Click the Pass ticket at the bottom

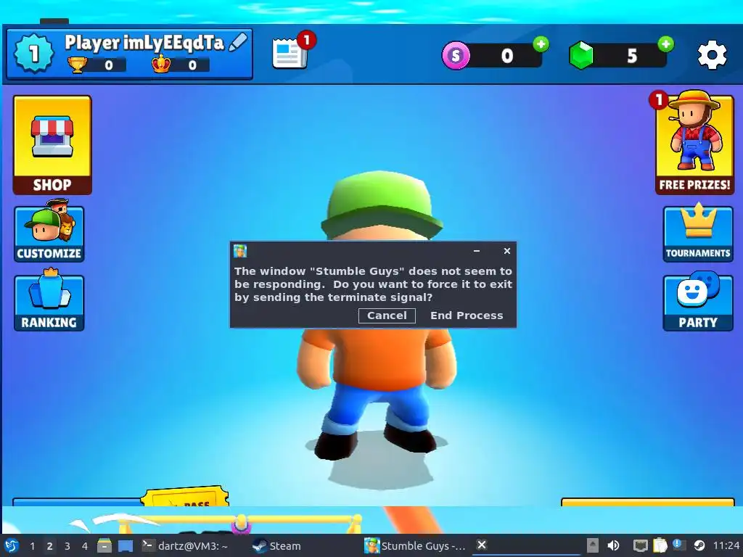(x=186, y=498)
